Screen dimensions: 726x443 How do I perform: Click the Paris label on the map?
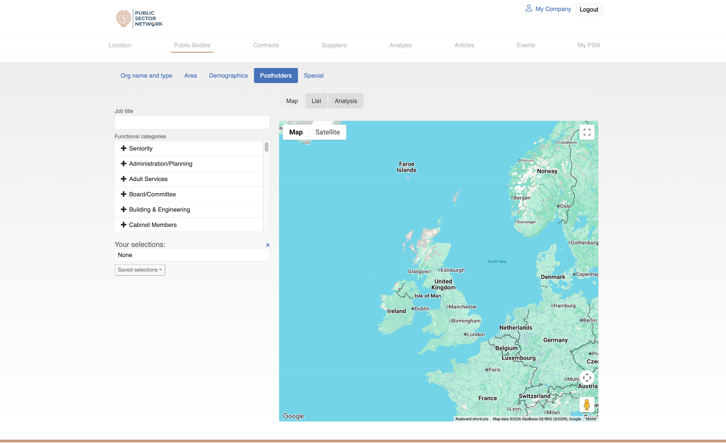click(x=494, y=370)
